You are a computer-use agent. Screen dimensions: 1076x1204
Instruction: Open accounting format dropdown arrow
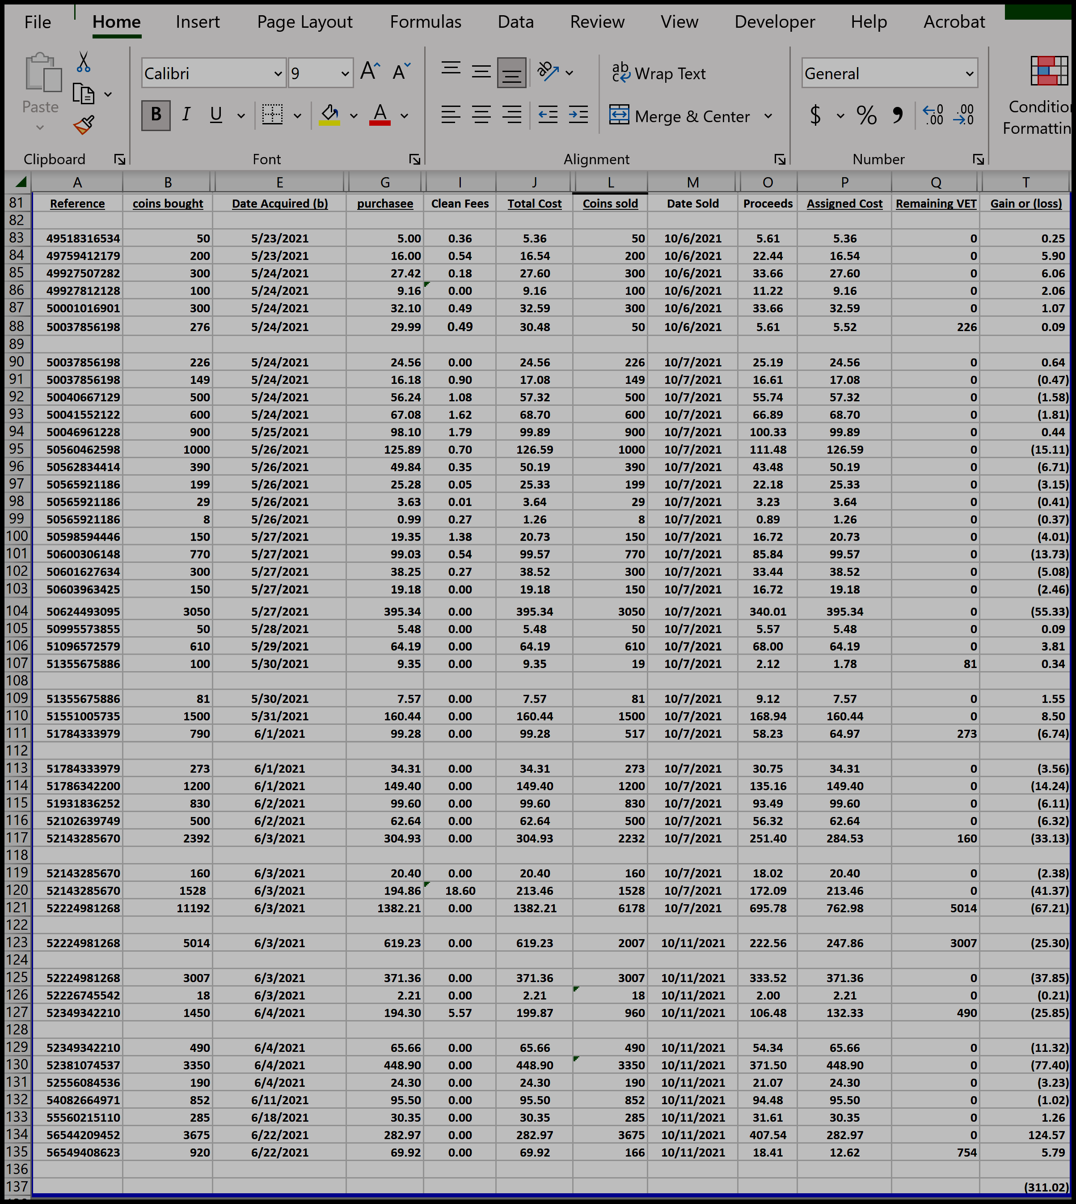tap(840, 115)
